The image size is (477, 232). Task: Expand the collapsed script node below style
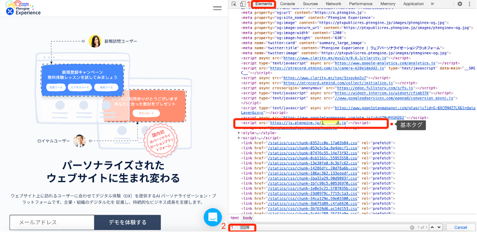pyautogui.click(x=239, y=138)
